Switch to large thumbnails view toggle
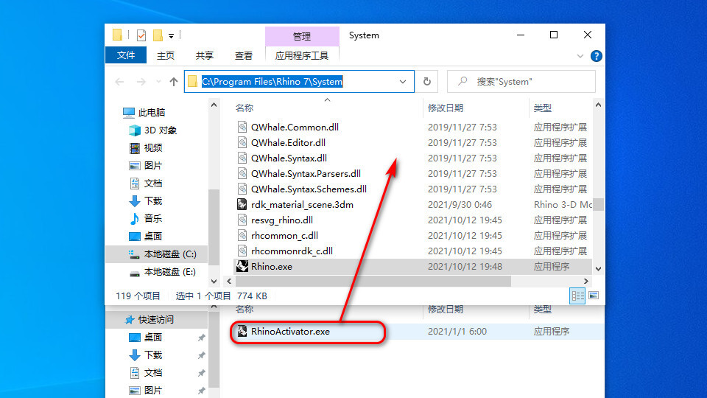This screenshot has width=707, height=398. tap(593, 296)
